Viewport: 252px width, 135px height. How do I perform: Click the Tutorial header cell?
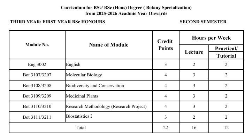[226, 56]
